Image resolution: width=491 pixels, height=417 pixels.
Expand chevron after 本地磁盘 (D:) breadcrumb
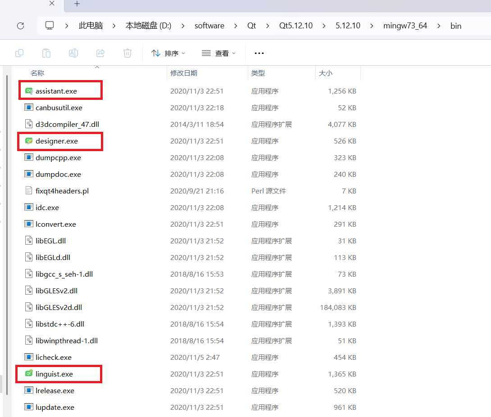pyautogui.click(x=183, y=26)
